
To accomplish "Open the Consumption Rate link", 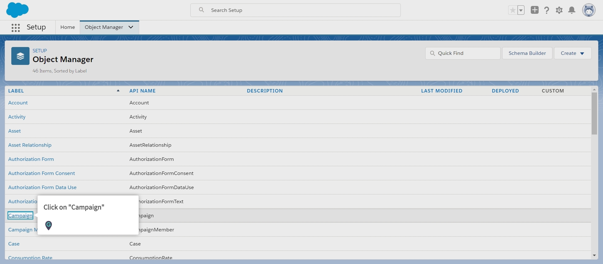I will click(30, 258).
